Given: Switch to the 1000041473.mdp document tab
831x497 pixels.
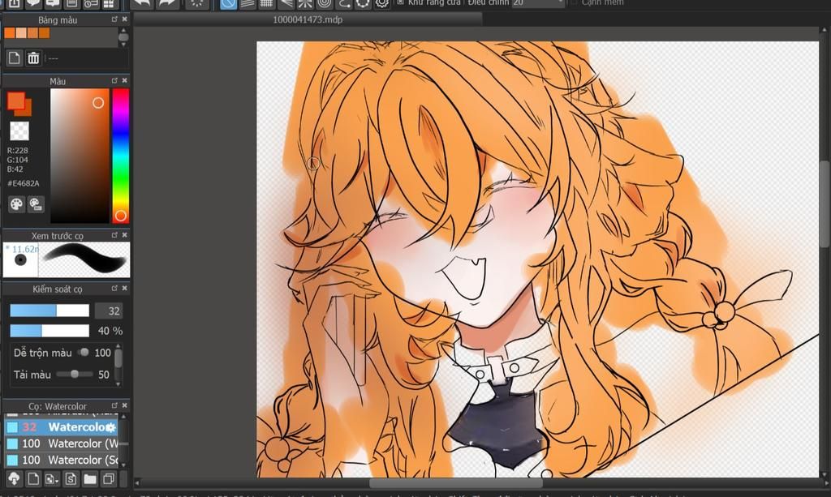Looking at the screenshot, I should point(308,19).
